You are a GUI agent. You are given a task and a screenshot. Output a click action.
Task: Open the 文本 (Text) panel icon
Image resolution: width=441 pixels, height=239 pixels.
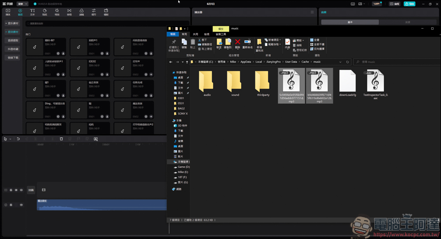pyautogui.click(x=32, y=12)
